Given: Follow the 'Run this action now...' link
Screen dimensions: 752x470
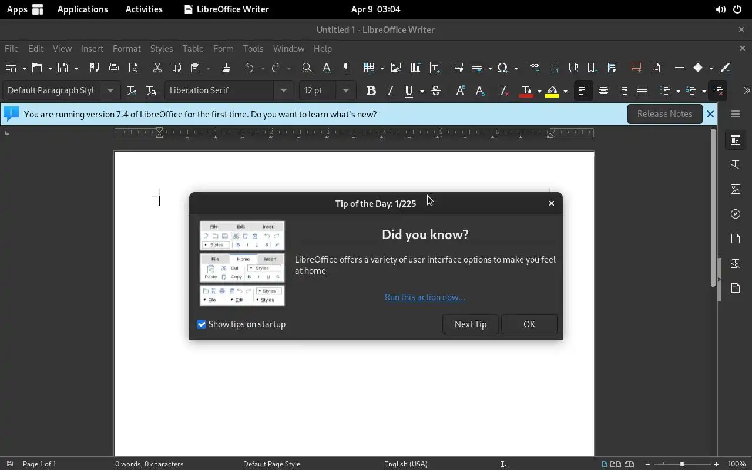Looking at the screenshot, I should pos(425,297).
